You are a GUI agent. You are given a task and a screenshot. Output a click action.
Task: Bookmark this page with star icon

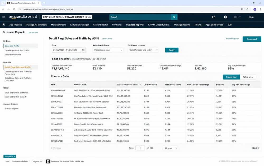(247, 9)
